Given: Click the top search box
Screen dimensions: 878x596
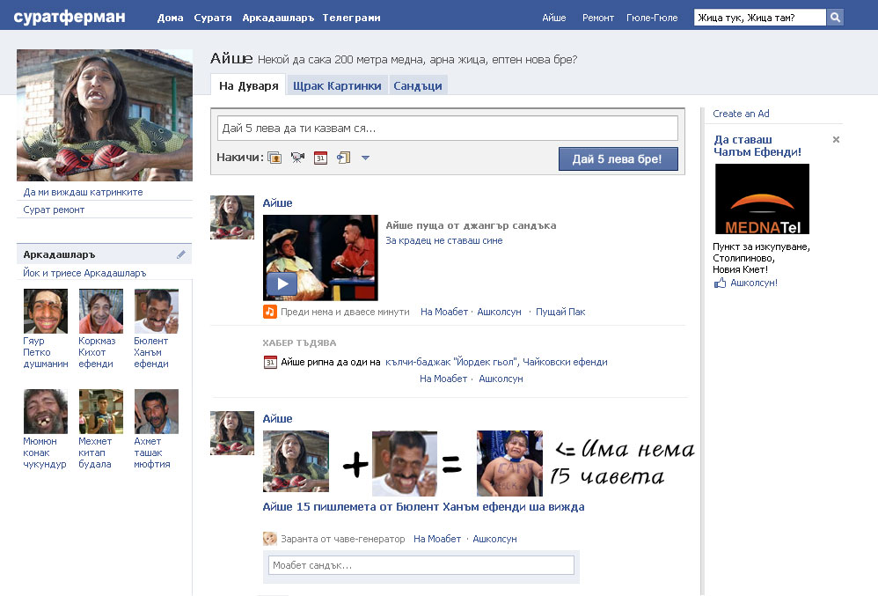Looking at the screenshot, I should [x=759, y=17].
